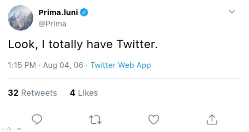Open the share tweet upload icon
Viewport: 249px width, 132px height.
212,119
